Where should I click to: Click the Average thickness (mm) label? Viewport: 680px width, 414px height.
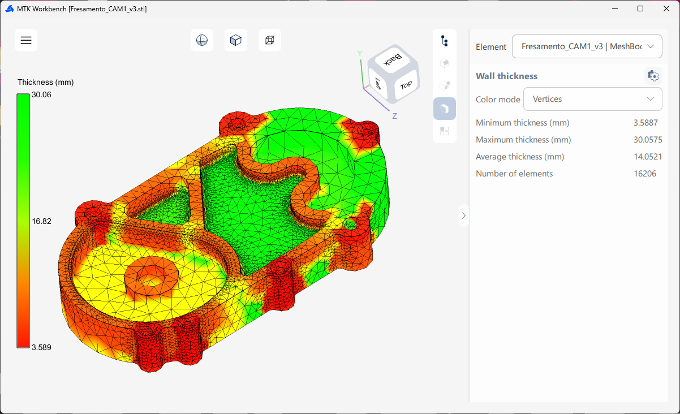click(520, 157)
